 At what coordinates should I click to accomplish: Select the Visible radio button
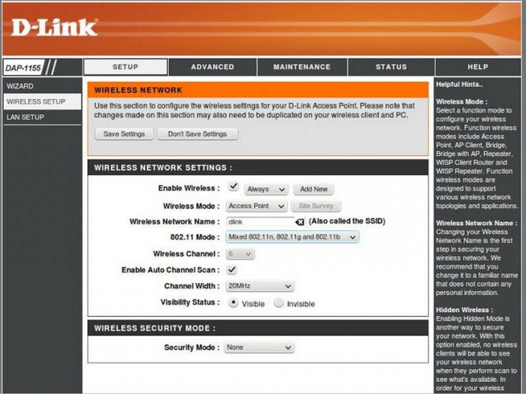click(233, 303)
